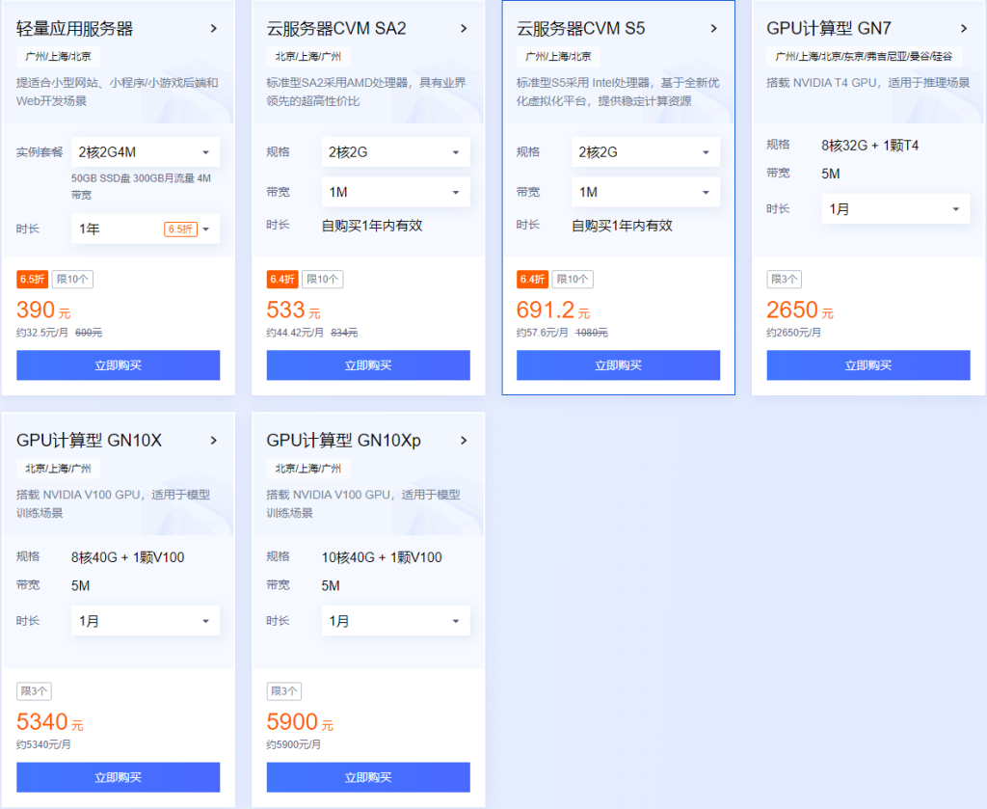Viewport: 987px width, 809px height.
Task: Open the 云服务器CVM S5 arrow icon
Action: coord(713,29)
